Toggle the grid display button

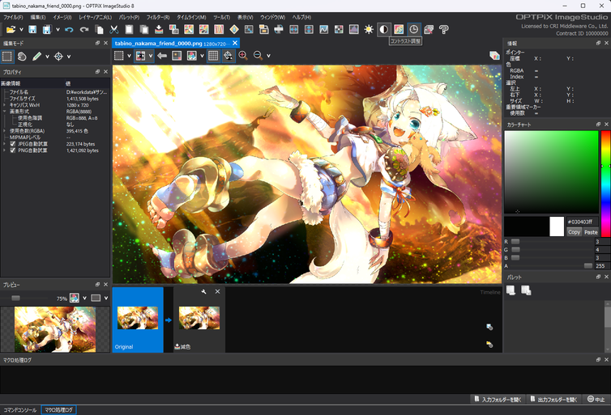point(213,56)
